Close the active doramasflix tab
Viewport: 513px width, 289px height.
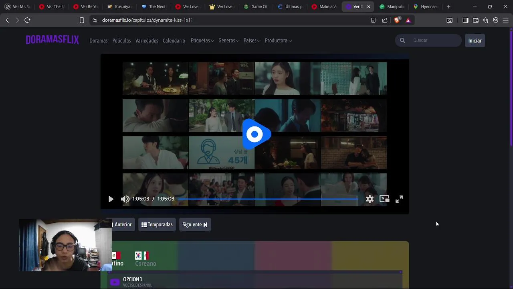(369, 6)
